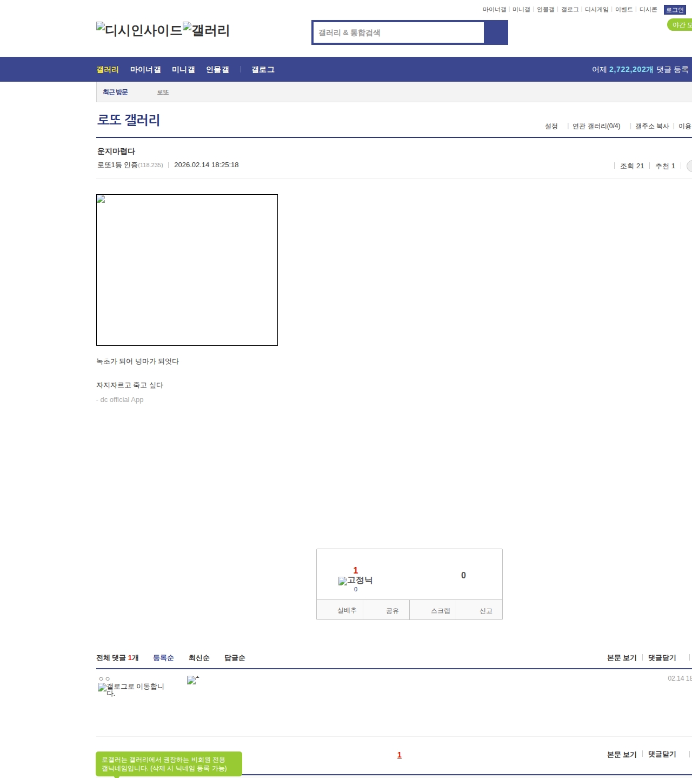The width and height of the screenshot is (692, 778).
Task: Open 미니갤 in the top utility links
Action: pos(521,10)
